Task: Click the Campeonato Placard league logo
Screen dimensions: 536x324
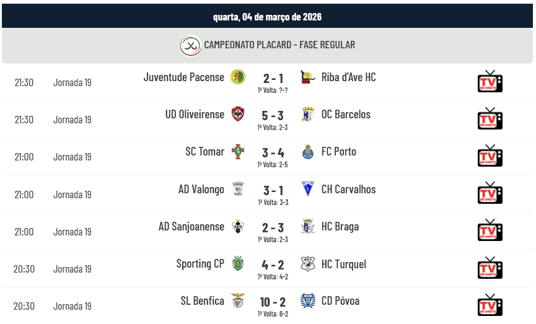Action: (191, 45)
